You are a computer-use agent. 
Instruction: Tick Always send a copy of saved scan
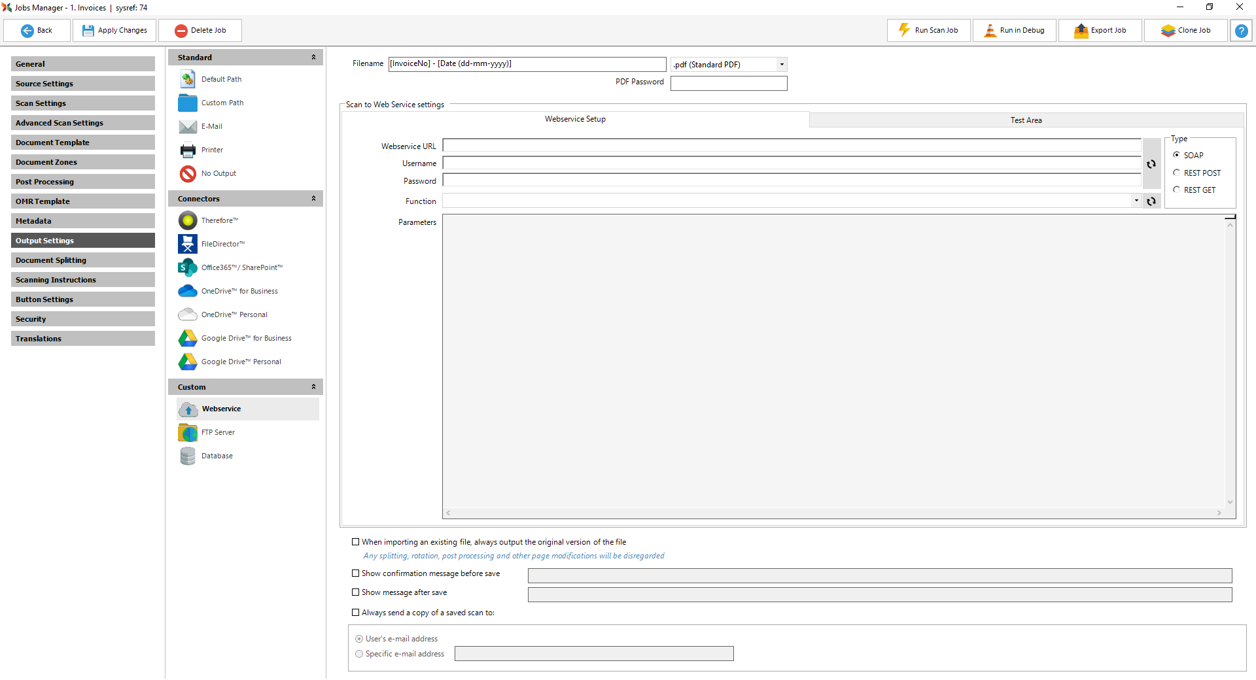[356, 613]
